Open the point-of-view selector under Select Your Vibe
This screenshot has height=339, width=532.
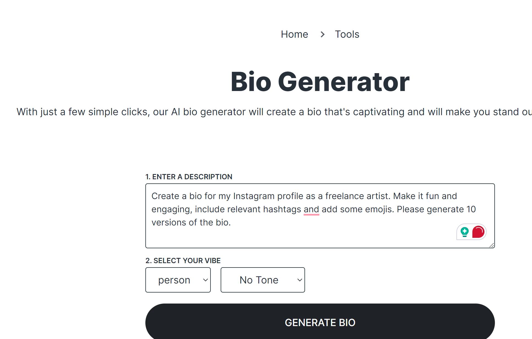[x=178, y=280]
